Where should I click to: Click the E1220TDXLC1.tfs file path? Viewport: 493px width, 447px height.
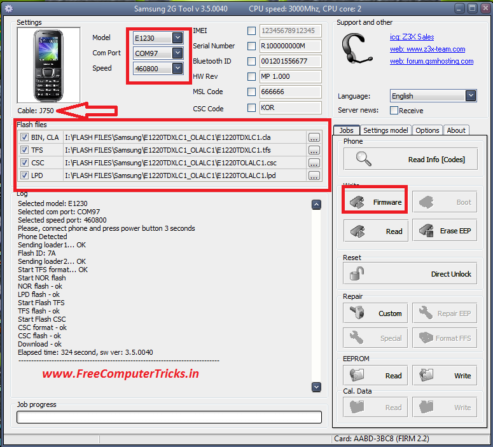tap(167, 150)
